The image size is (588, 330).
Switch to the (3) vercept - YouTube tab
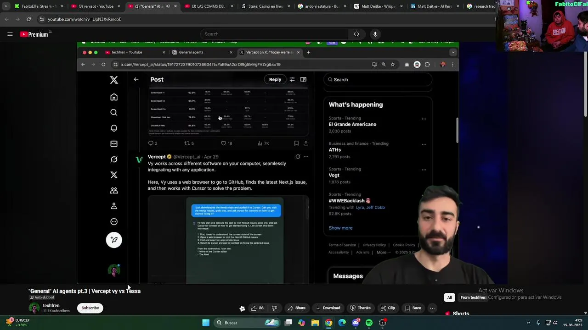point(96,6)
